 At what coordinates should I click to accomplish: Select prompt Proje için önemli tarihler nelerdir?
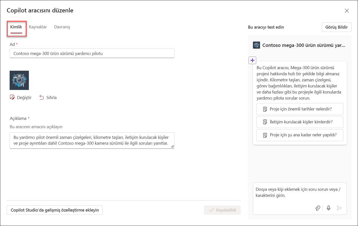[x=300, y=109]
